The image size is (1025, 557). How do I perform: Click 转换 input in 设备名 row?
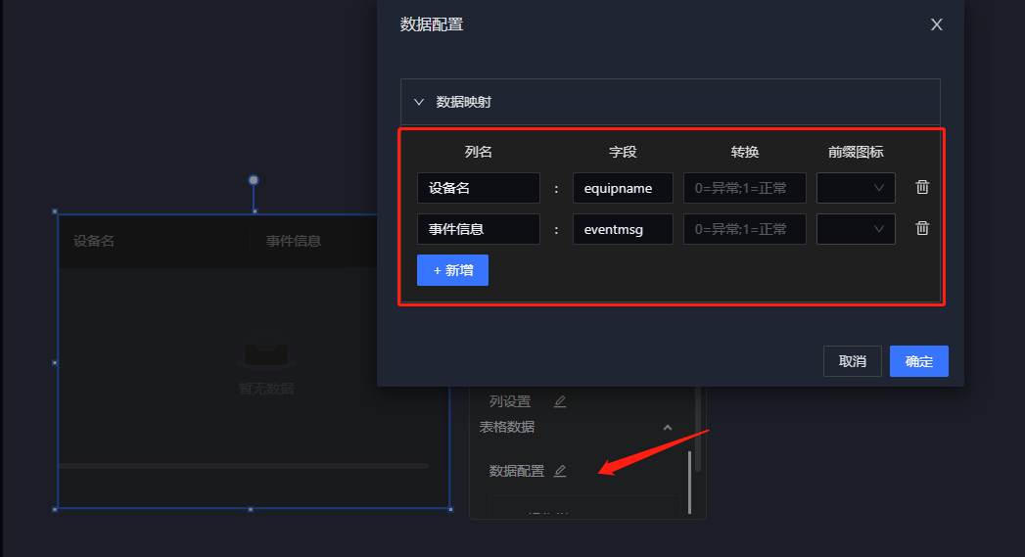[x=745, y=188]
